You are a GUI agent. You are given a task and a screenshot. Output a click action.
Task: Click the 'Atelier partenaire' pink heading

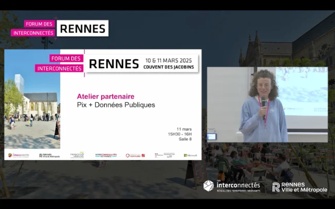click(106, 97)
